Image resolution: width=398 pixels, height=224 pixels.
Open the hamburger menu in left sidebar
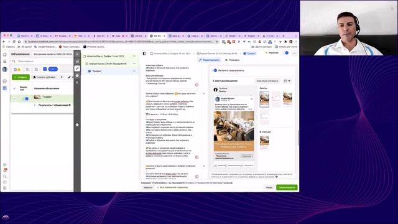tap(4, 61)
